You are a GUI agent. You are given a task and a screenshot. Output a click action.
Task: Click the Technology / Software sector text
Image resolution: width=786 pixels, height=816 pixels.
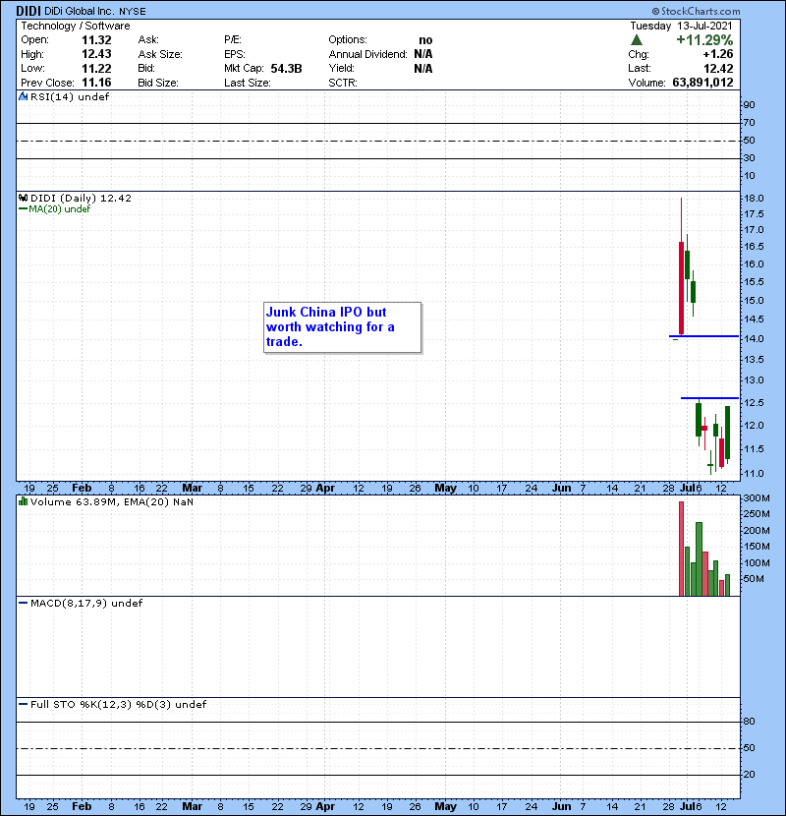pos(76,26)
